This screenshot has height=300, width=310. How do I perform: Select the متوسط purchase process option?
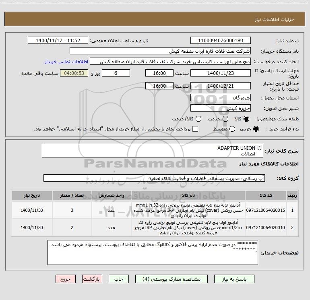[x=232, y=129]
